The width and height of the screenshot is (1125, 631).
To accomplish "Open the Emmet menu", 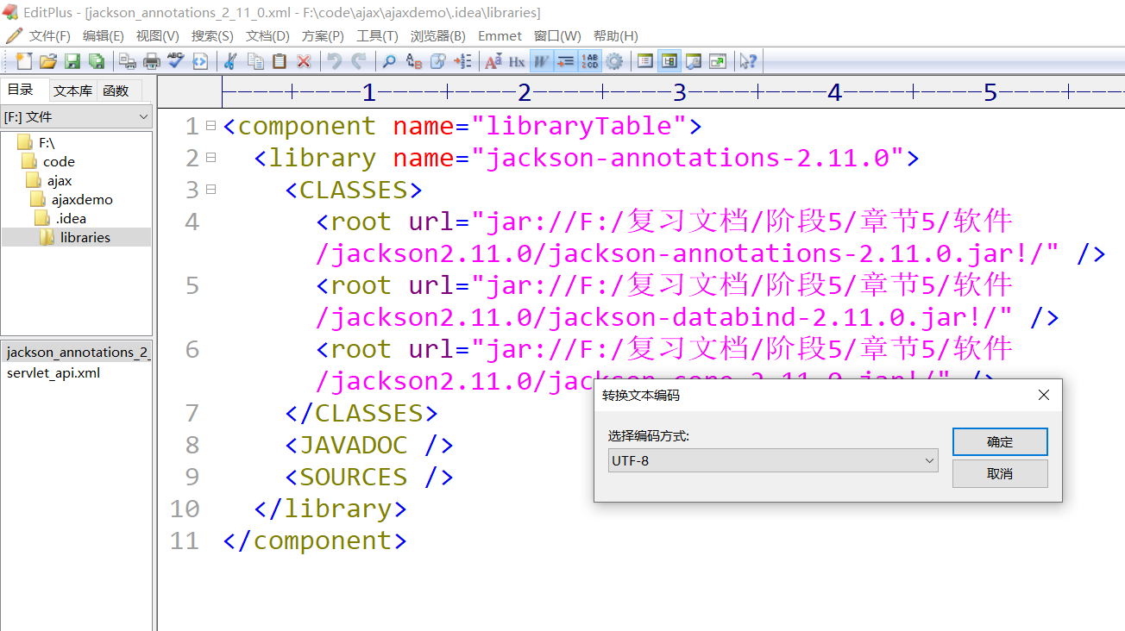I will click(x=500, y=35).
